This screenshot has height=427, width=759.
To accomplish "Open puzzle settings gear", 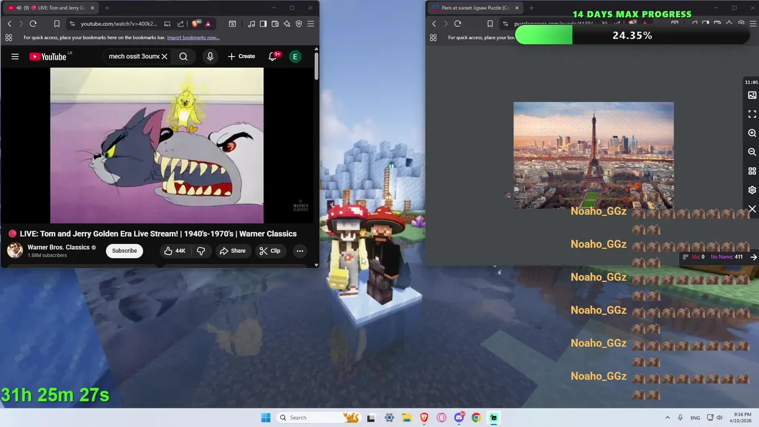I will pos(752,190).
